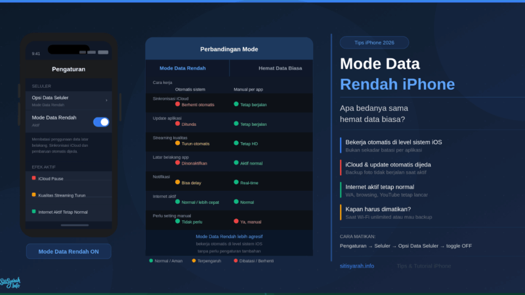Viewport: 525px width, 295px height.
Task: Select the Hemat Data Biasa column tab
Action: 280,68
